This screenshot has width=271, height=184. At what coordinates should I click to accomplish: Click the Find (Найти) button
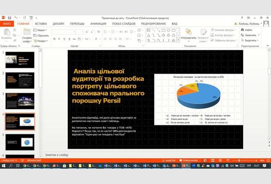point(247,30)
